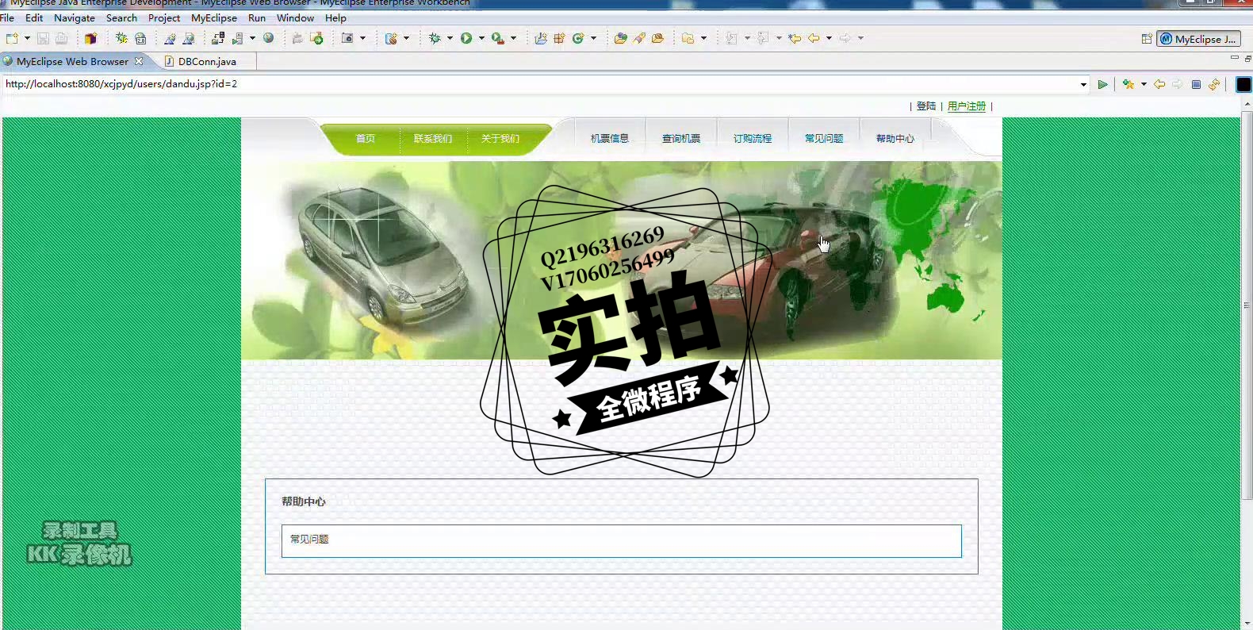Click the Deploy MyEclipse server applications icon
The image size is (1253, 630).
pos(218,38)
